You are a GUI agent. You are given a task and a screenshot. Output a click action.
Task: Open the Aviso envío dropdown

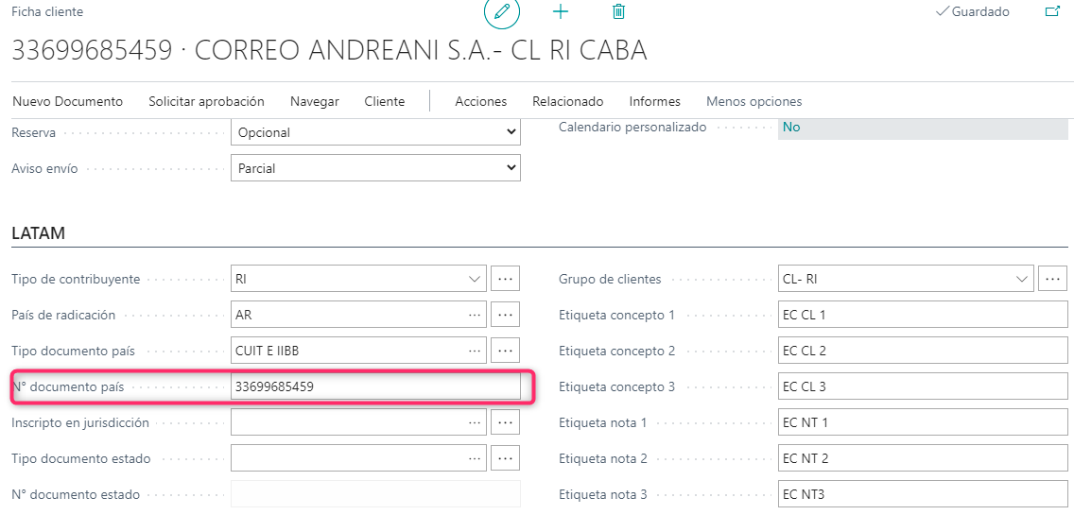375,168
